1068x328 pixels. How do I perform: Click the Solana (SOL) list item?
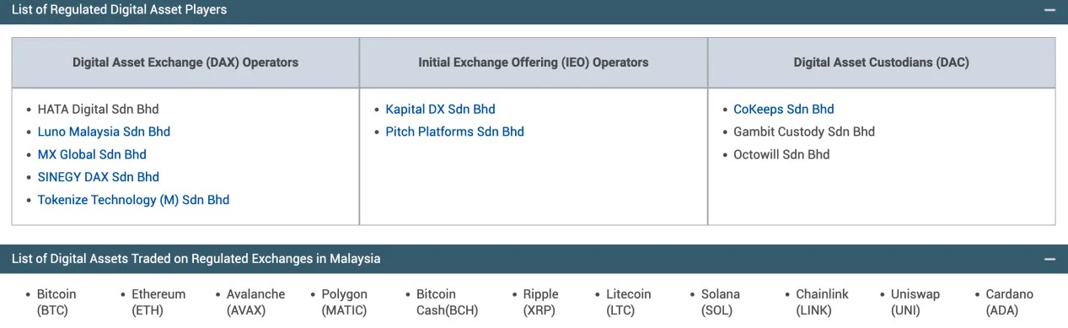coord(721,302)
